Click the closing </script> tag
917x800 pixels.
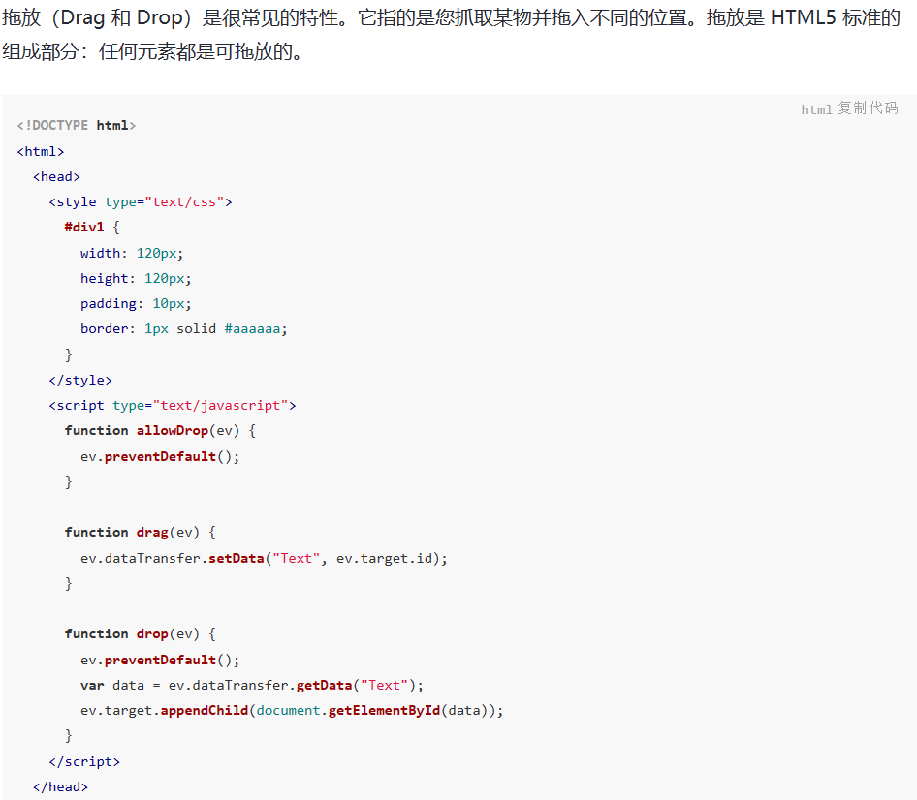point(84,761)
